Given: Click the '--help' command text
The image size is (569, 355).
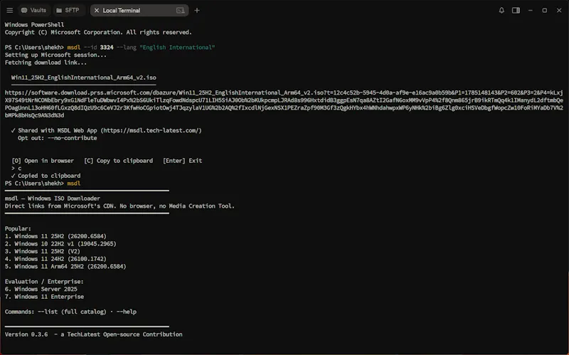Looking at the screenshot, I should click(x=127, y=312).
